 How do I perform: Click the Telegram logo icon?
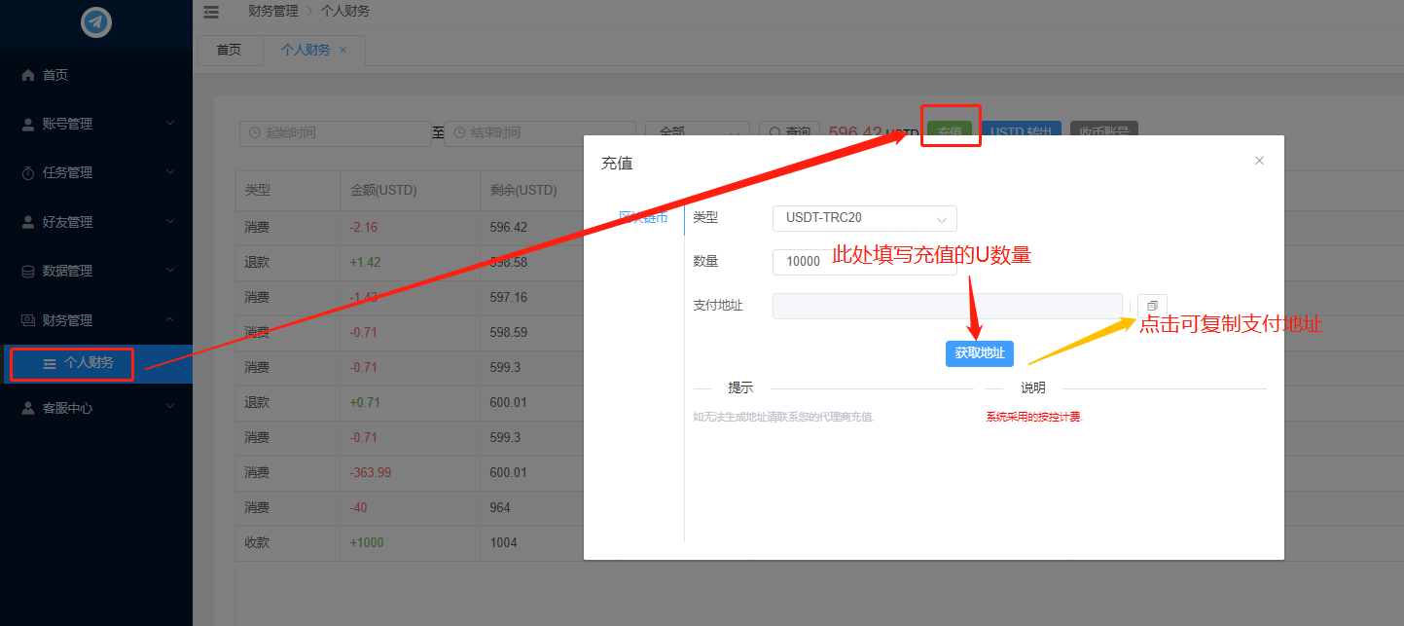[96, 22]
